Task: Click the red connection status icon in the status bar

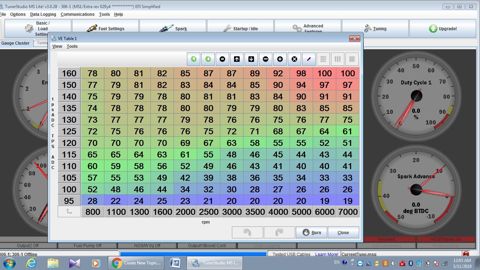Action: [466, 254]
